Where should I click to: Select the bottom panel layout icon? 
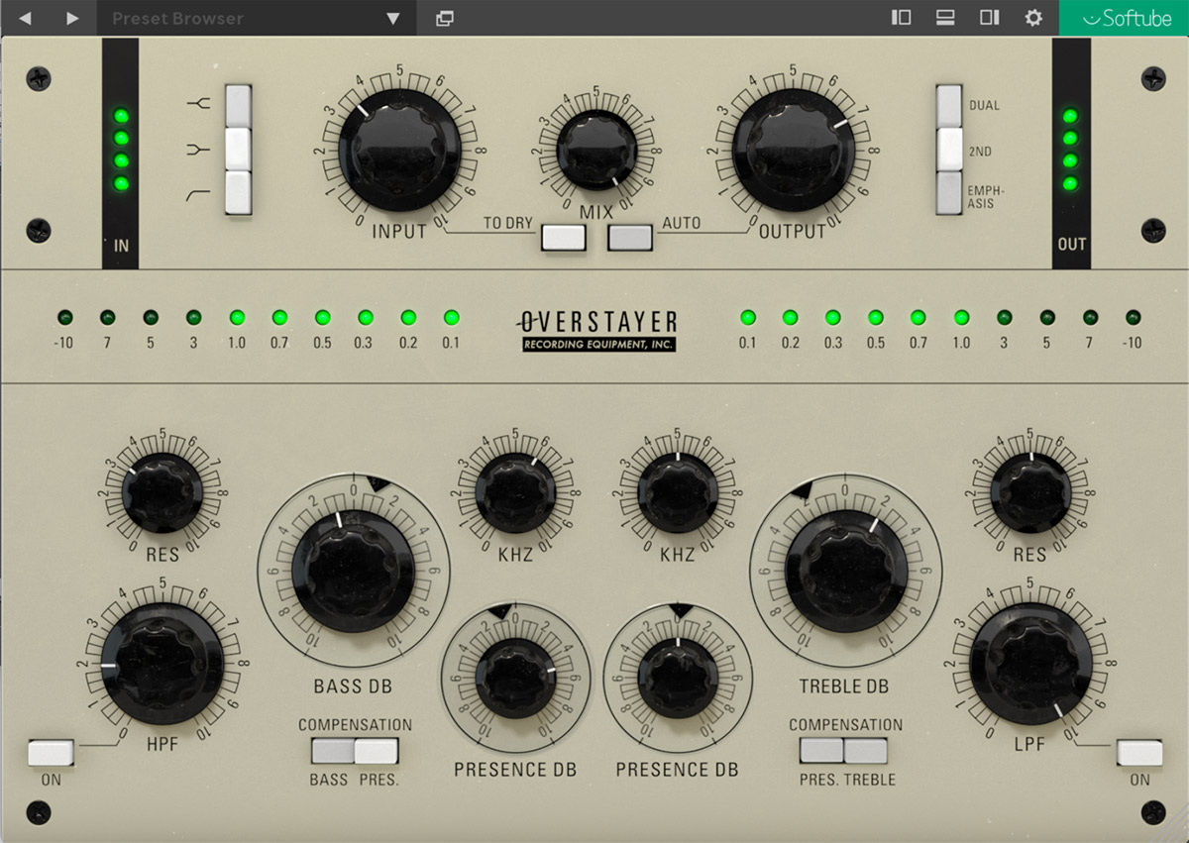pos(944,17)
